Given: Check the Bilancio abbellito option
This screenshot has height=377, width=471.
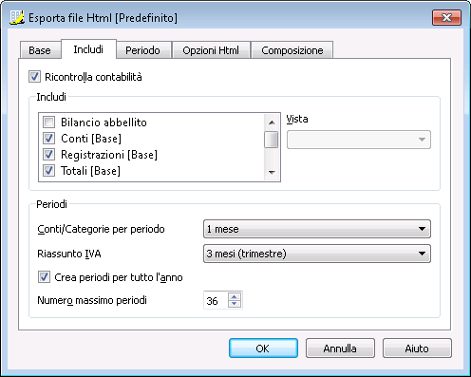Looking at the screenshot, I should tap(48, 122).
